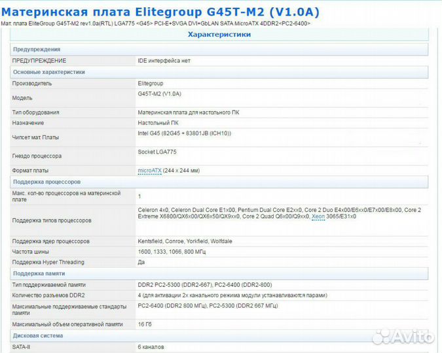Image resolution: width=442 pixels, height=353 pixels.
Task: Click the Частота шины label
Action: click(30, 252)
